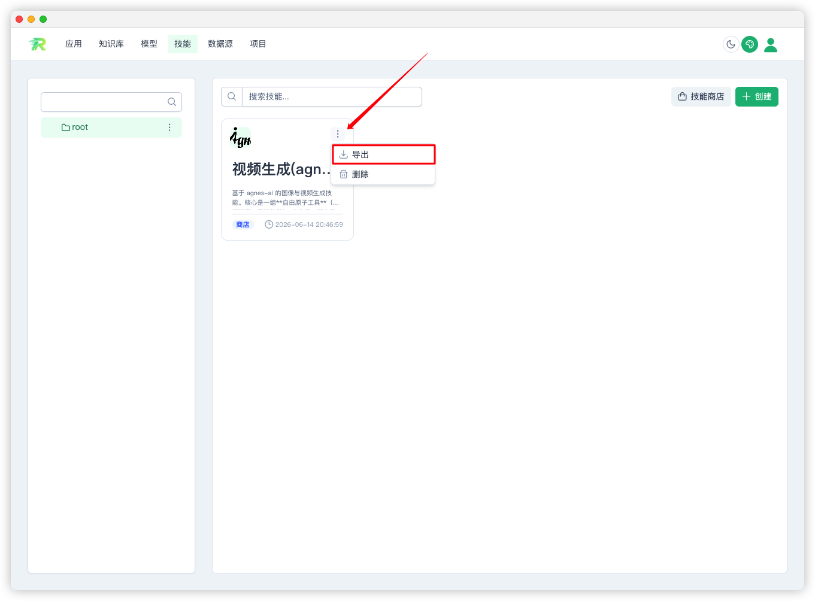Click the green macOS zoom button

[43, 19]
